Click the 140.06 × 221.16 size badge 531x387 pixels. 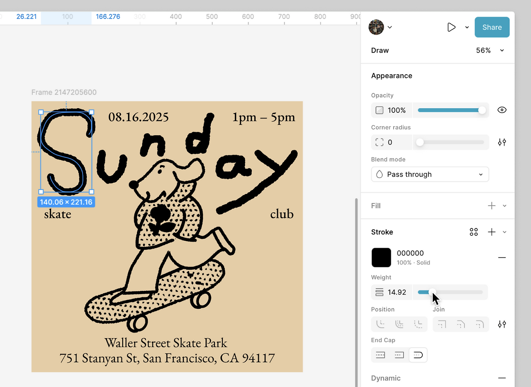point(66,202)
